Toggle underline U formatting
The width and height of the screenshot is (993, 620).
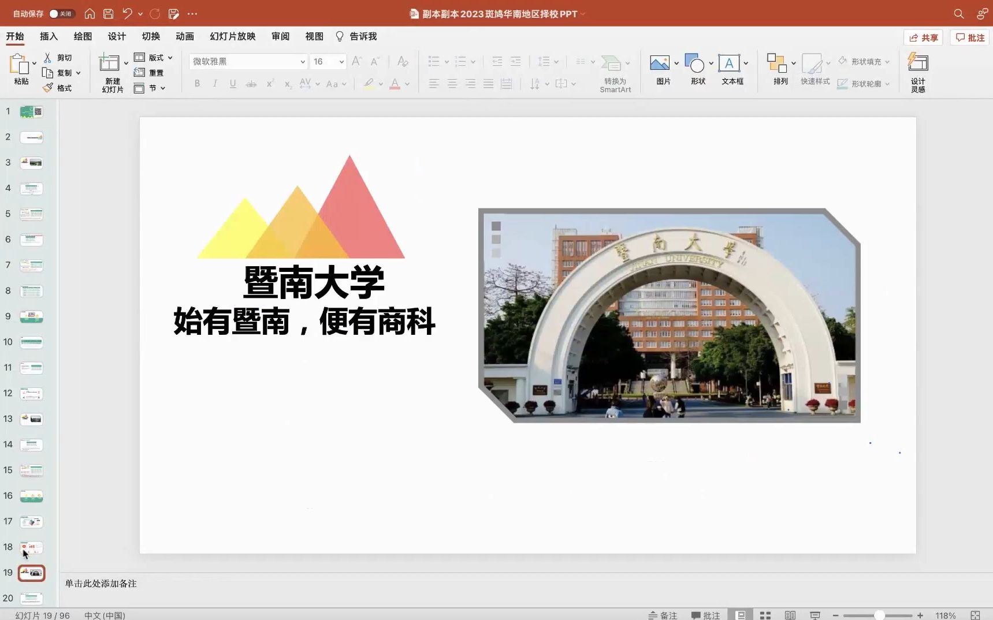233,84
